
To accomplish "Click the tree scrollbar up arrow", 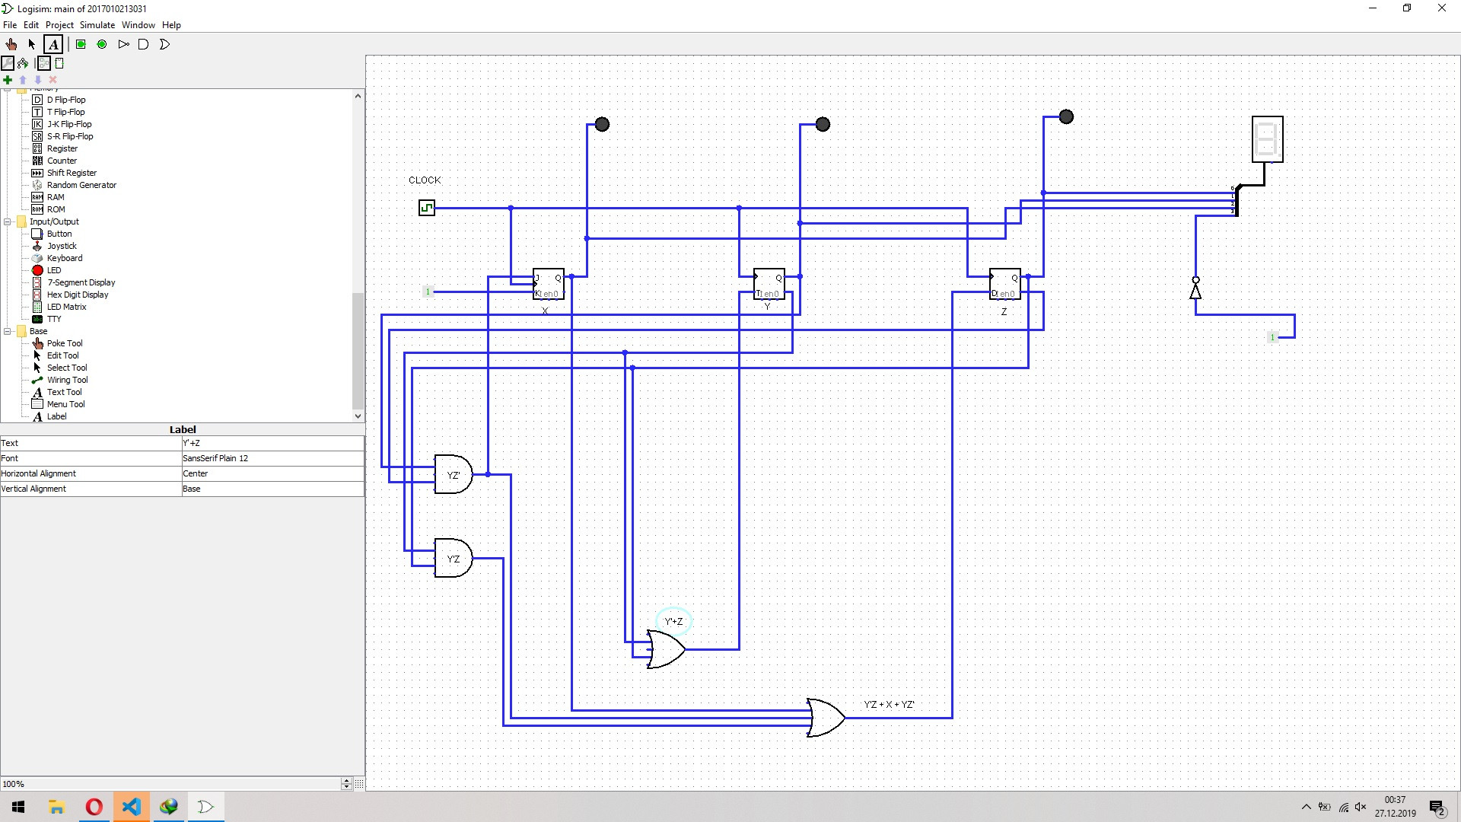I will pos(358,96).
